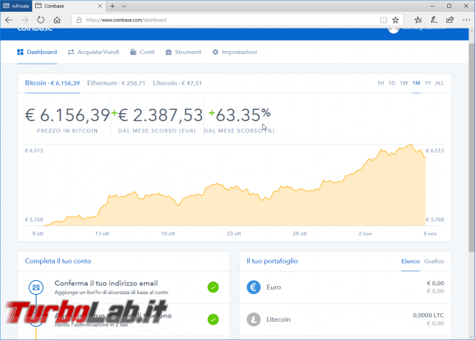Viewport: 475px width, 340px height.
Task: Click the user avatar in Coinbase header
Action: 393,28
